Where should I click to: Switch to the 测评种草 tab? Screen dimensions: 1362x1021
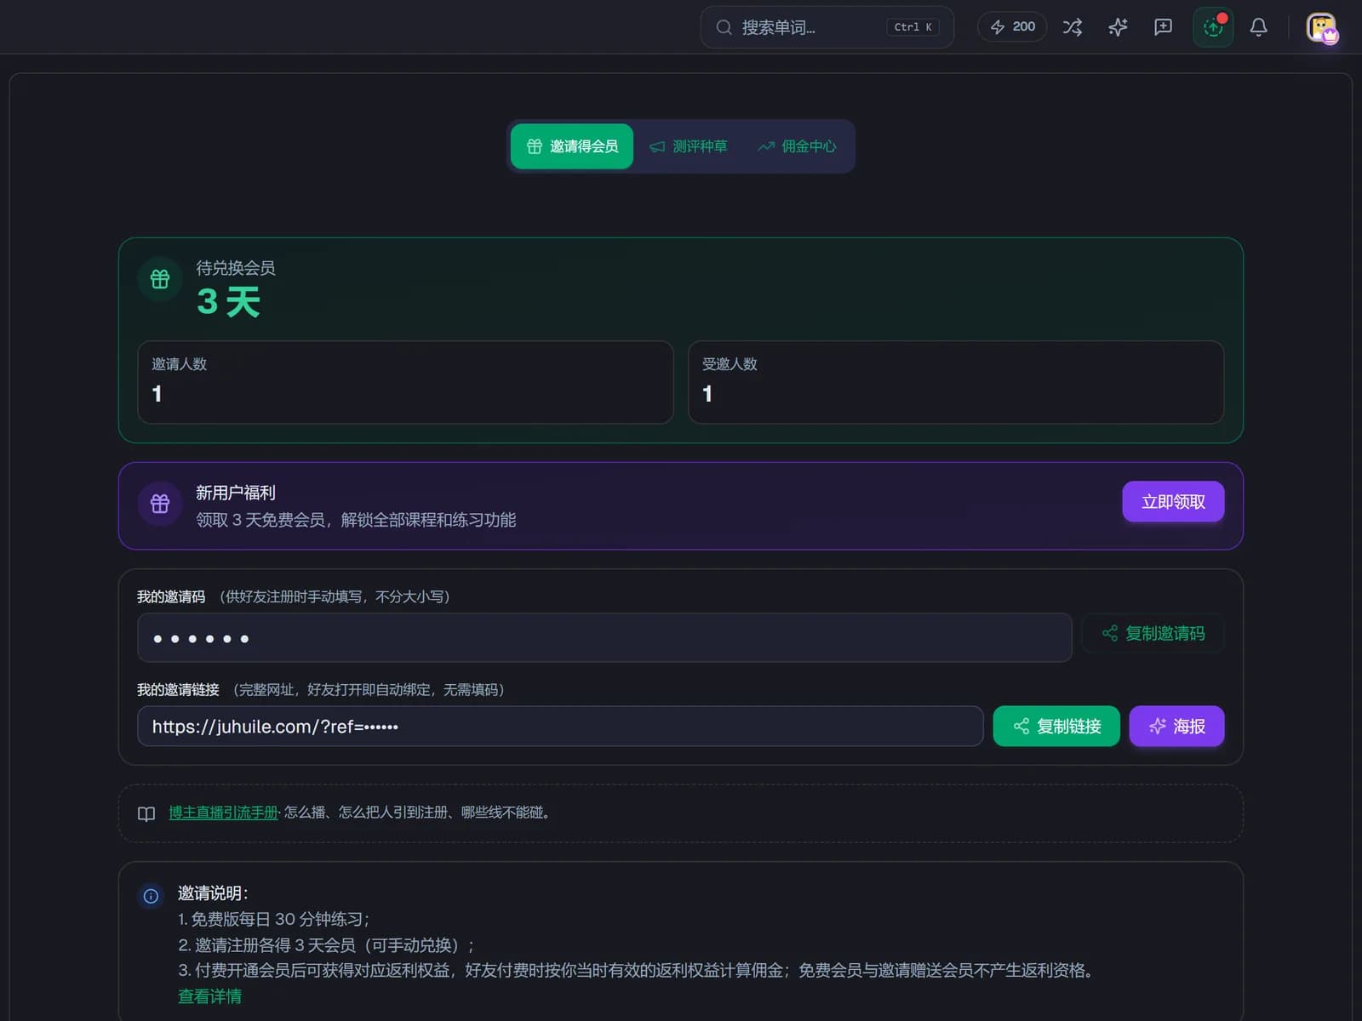pos(688,146)
